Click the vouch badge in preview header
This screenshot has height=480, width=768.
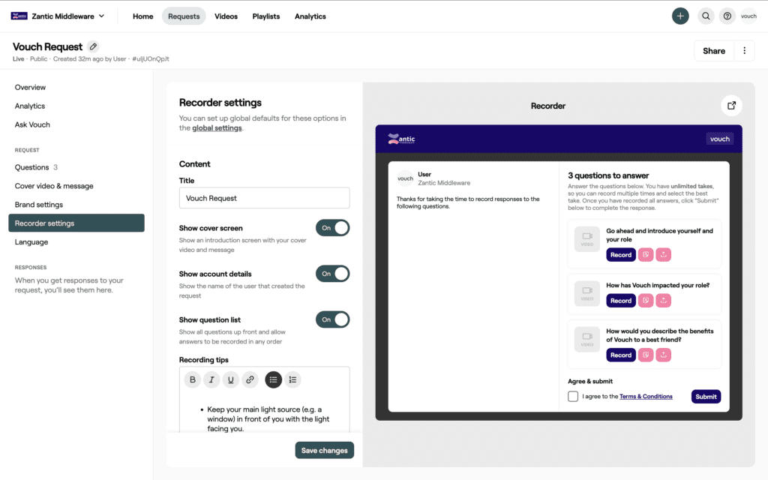tap(719, 139)
